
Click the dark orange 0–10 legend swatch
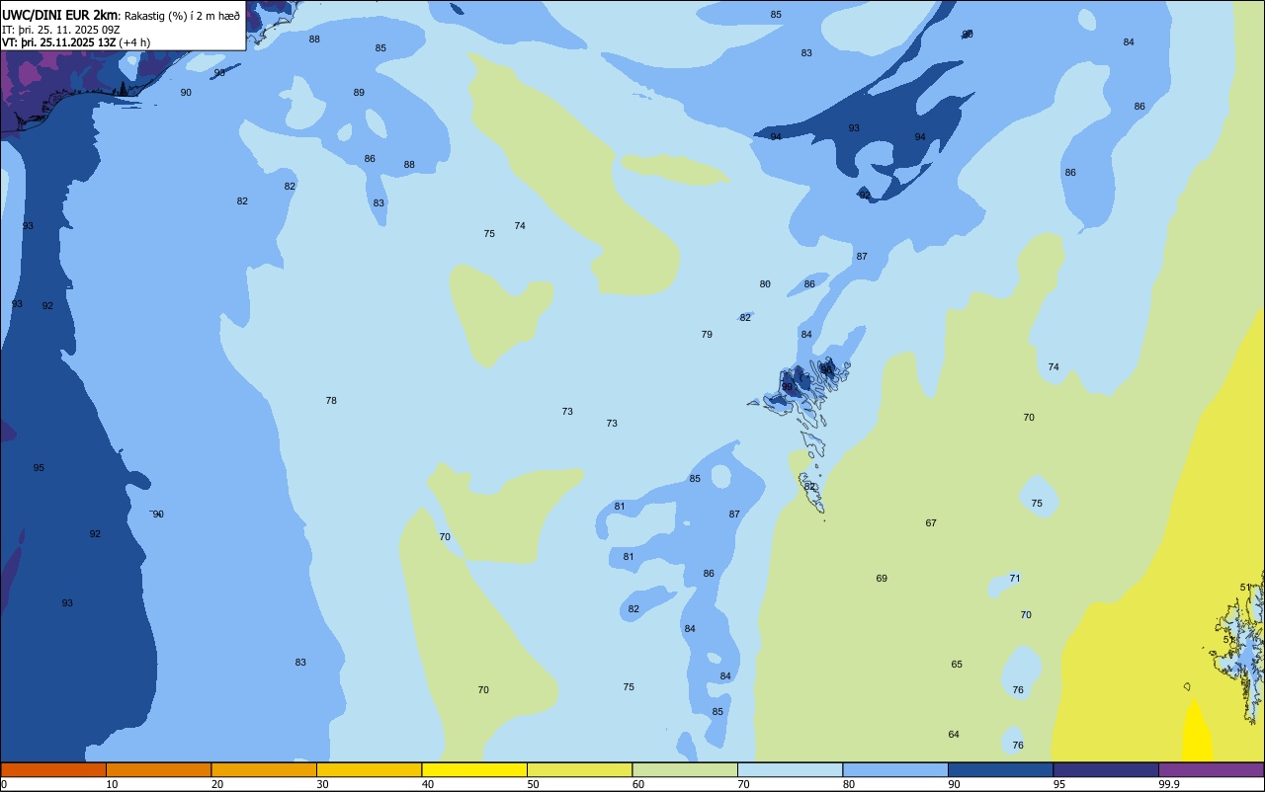point(53,769)
